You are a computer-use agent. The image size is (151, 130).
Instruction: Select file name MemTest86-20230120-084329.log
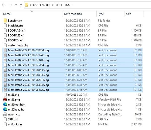click(28, 90)
